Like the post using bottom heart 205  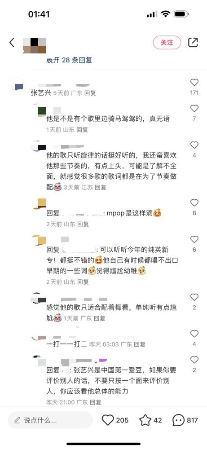click(x=108, y=420)
